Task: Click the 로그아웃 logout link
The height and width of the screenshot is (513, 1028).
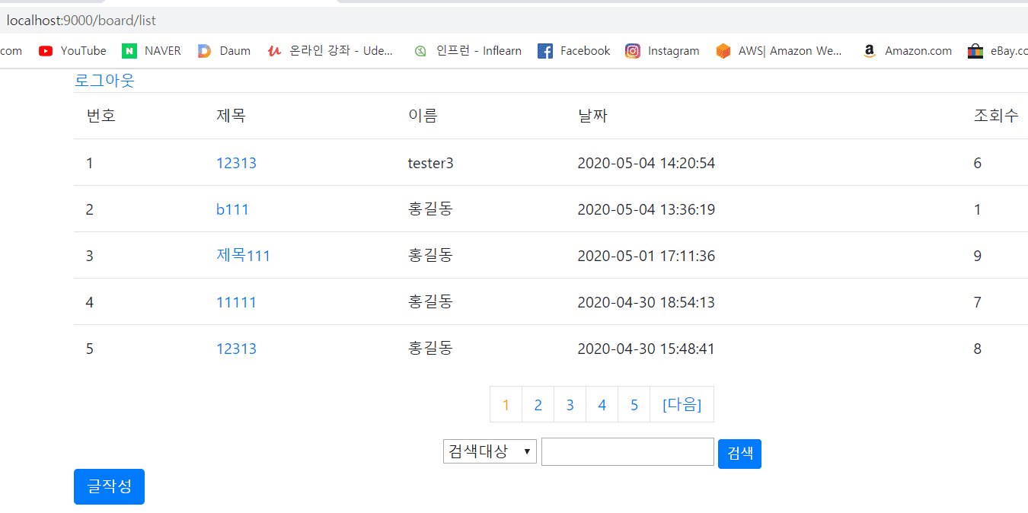Action: [104, 81]
